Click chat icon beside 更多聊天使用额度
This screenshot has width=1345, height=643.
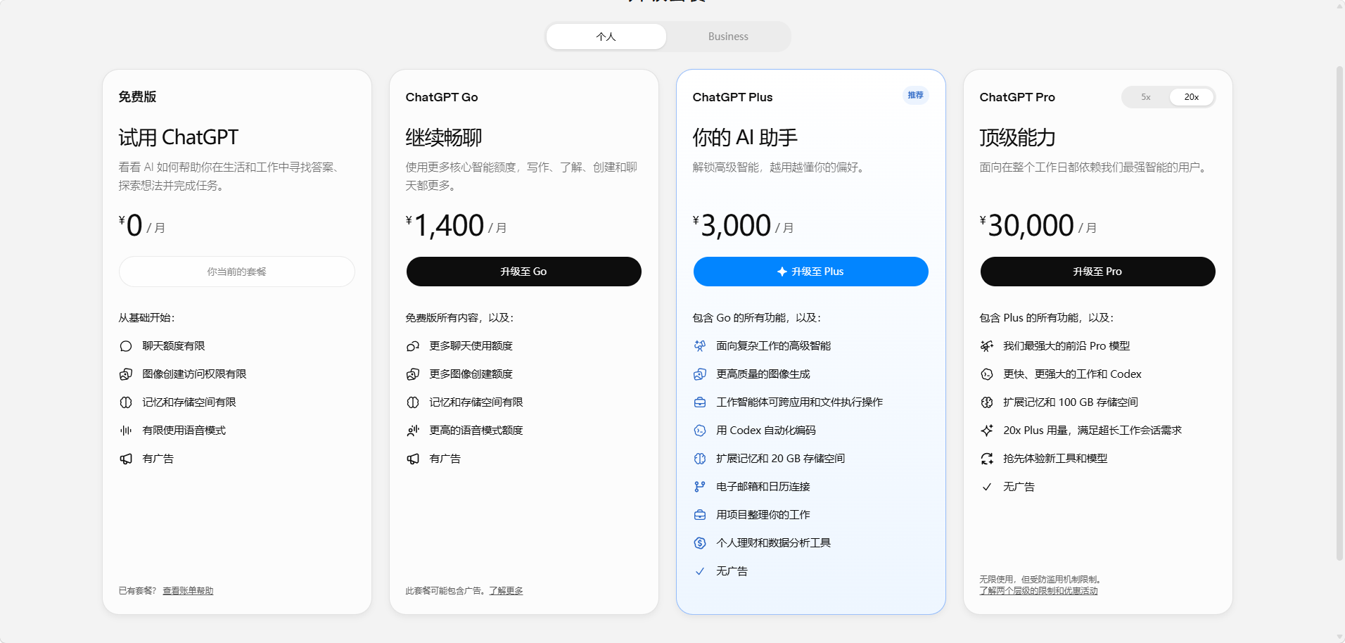click(x=413, y=346)
